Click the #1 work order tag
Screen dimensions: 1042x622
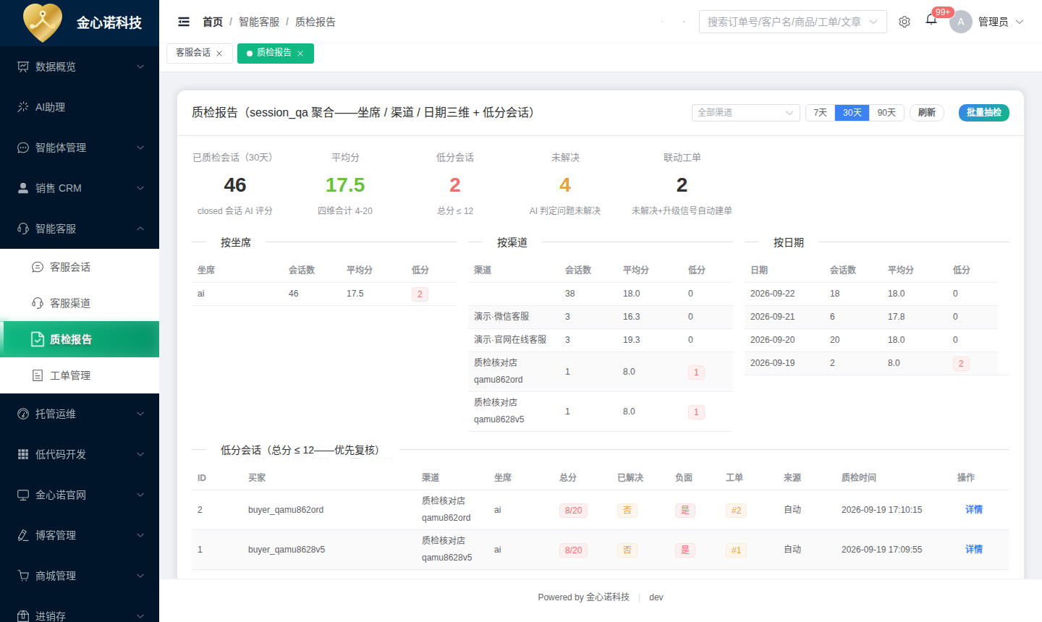click(x=736, y=550)
